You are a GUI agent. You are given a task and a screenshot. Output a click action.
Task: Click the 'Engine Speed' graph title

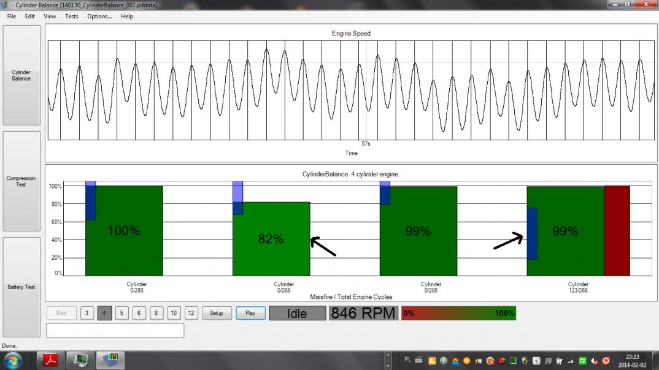pos(351,33)
